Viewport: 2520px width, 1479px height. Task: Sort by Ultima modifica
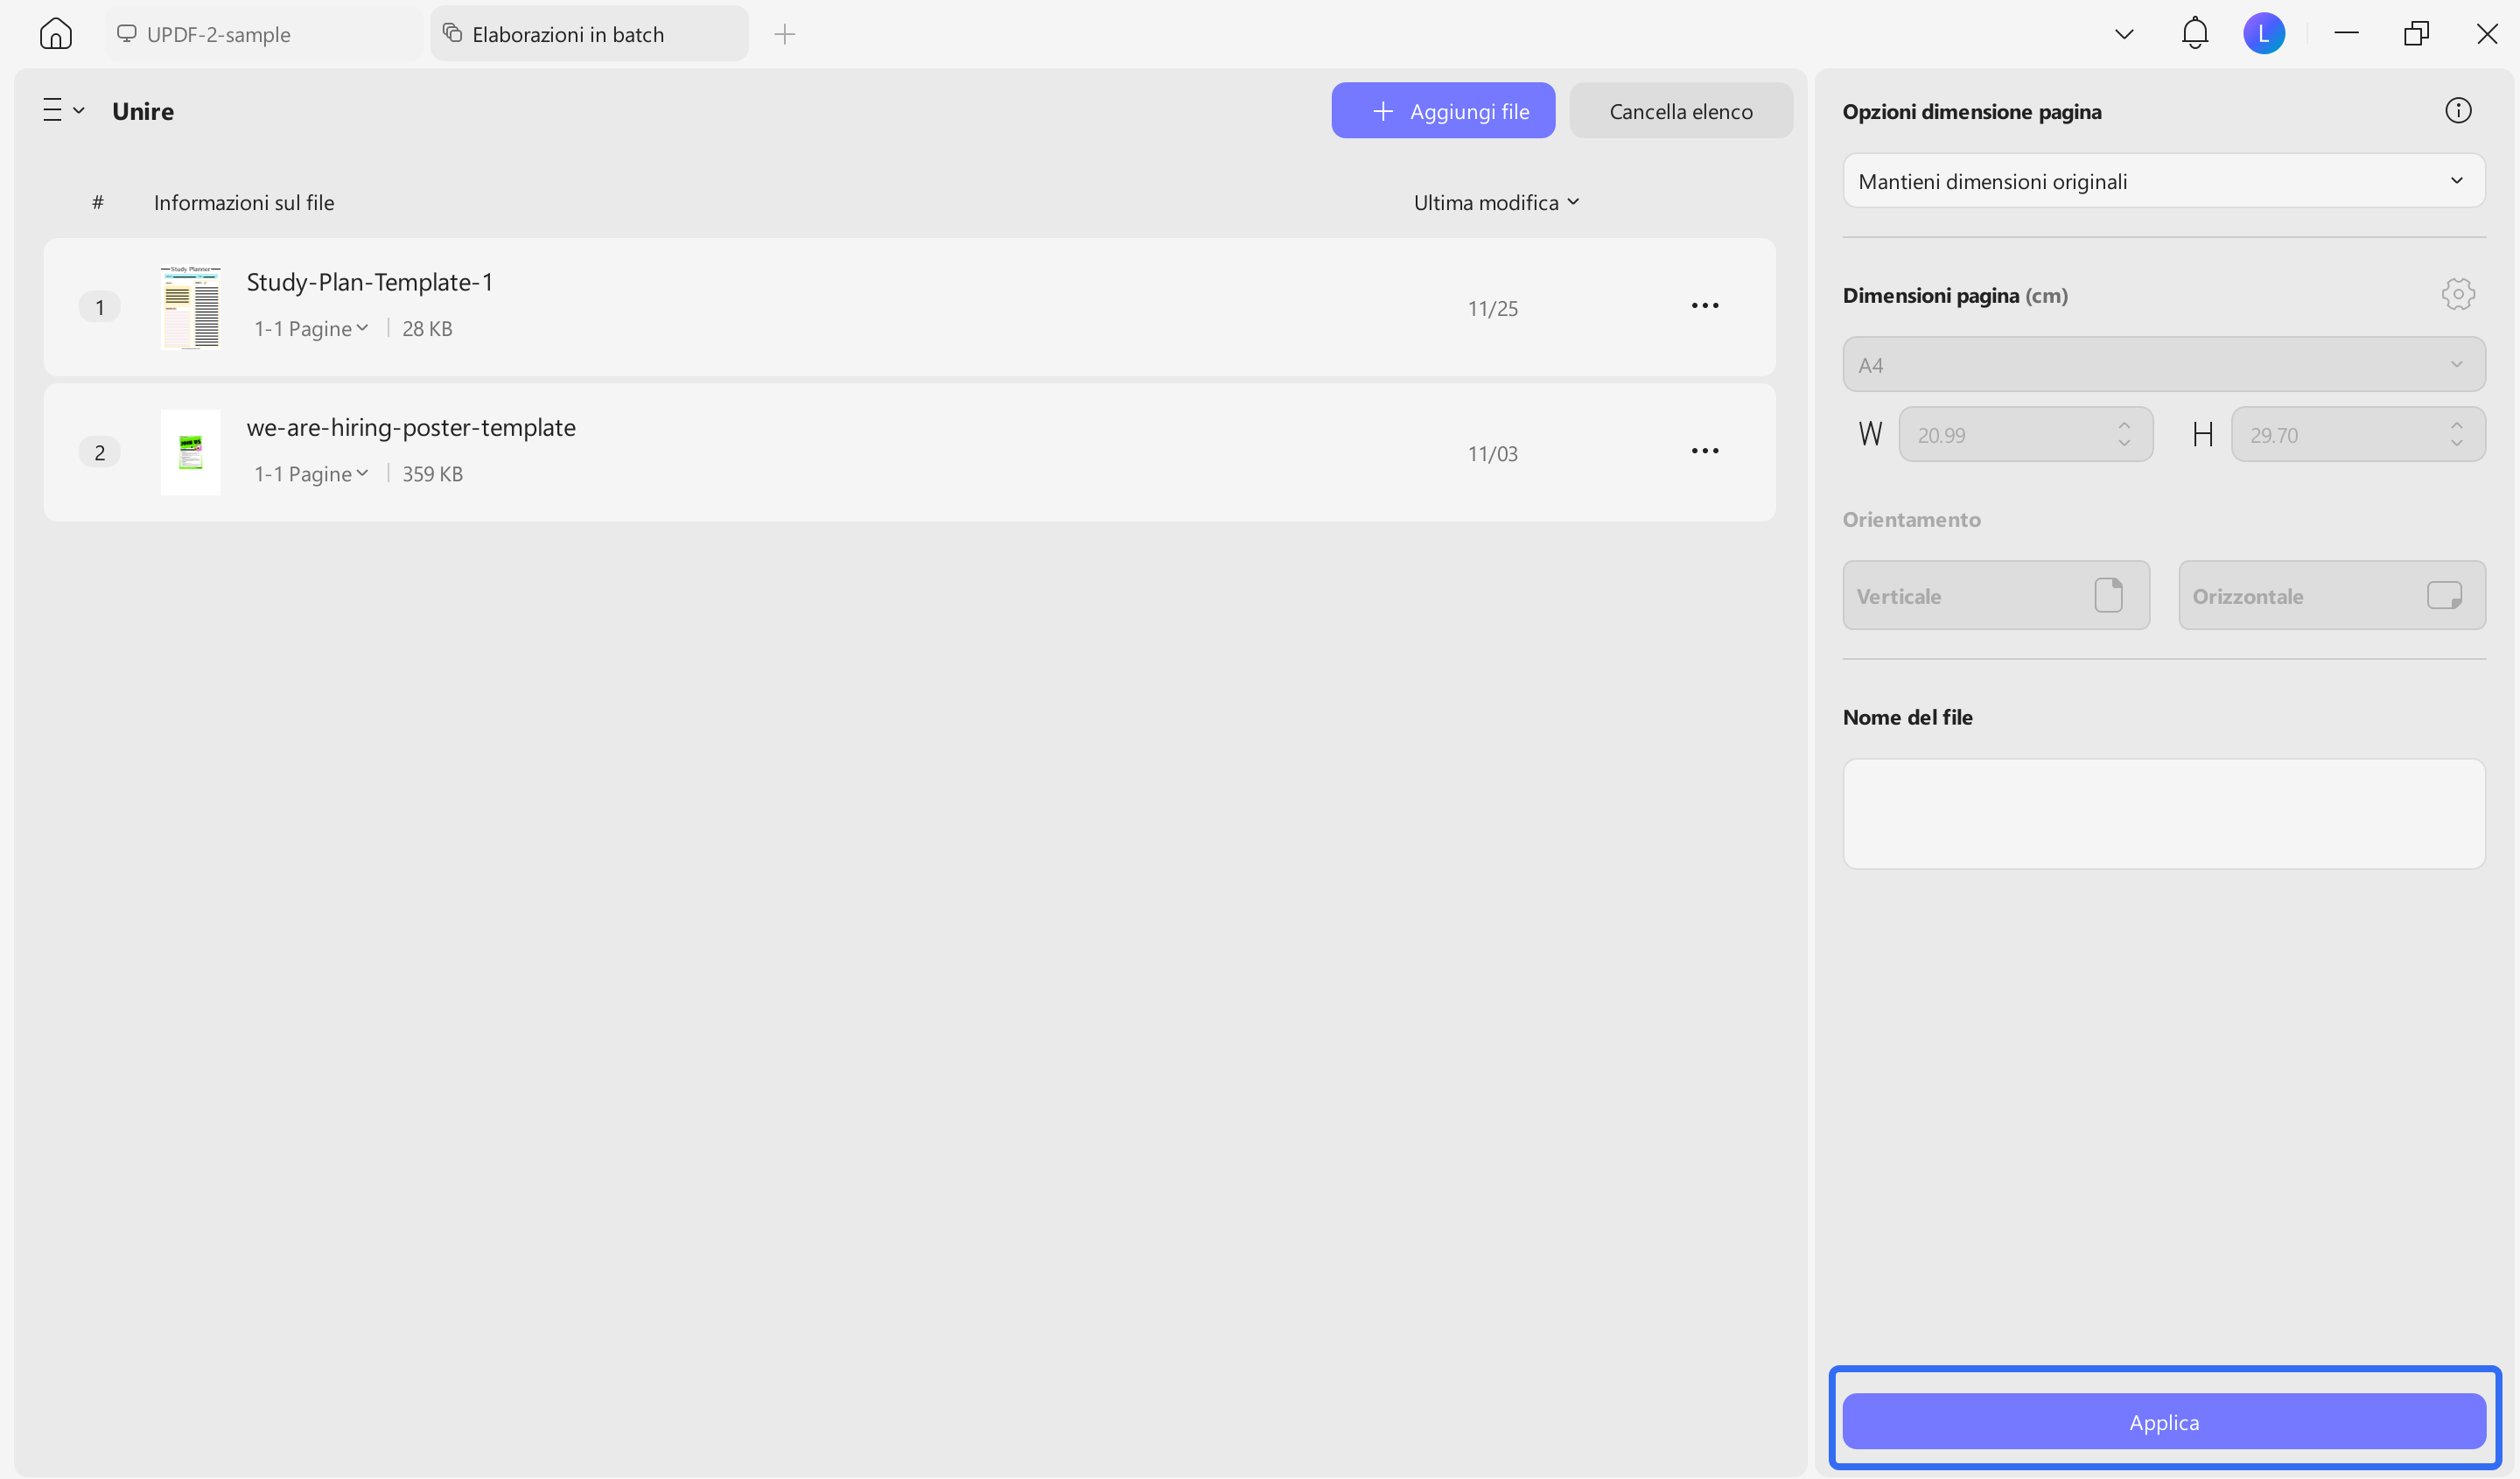(x=1495, y=202)
